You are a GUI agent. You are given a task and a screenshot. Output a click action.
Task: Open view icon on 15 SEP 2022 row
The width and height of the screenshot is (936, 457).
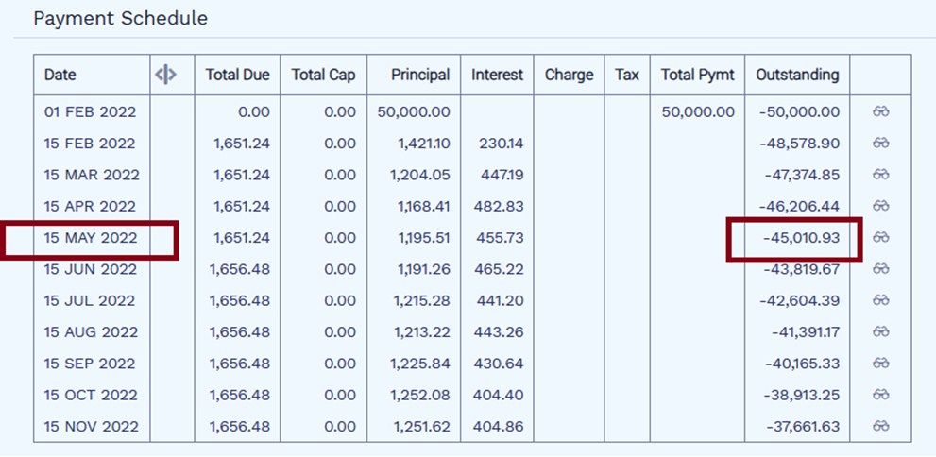pos(880,364)
